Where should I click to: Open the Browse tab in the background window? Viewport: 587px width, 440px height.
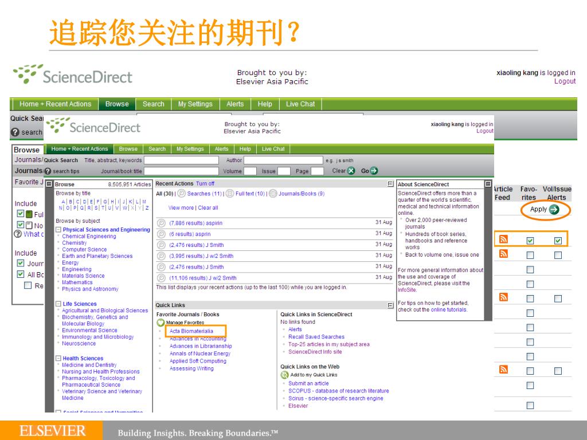pyautogui.click(x=117, y=104)
